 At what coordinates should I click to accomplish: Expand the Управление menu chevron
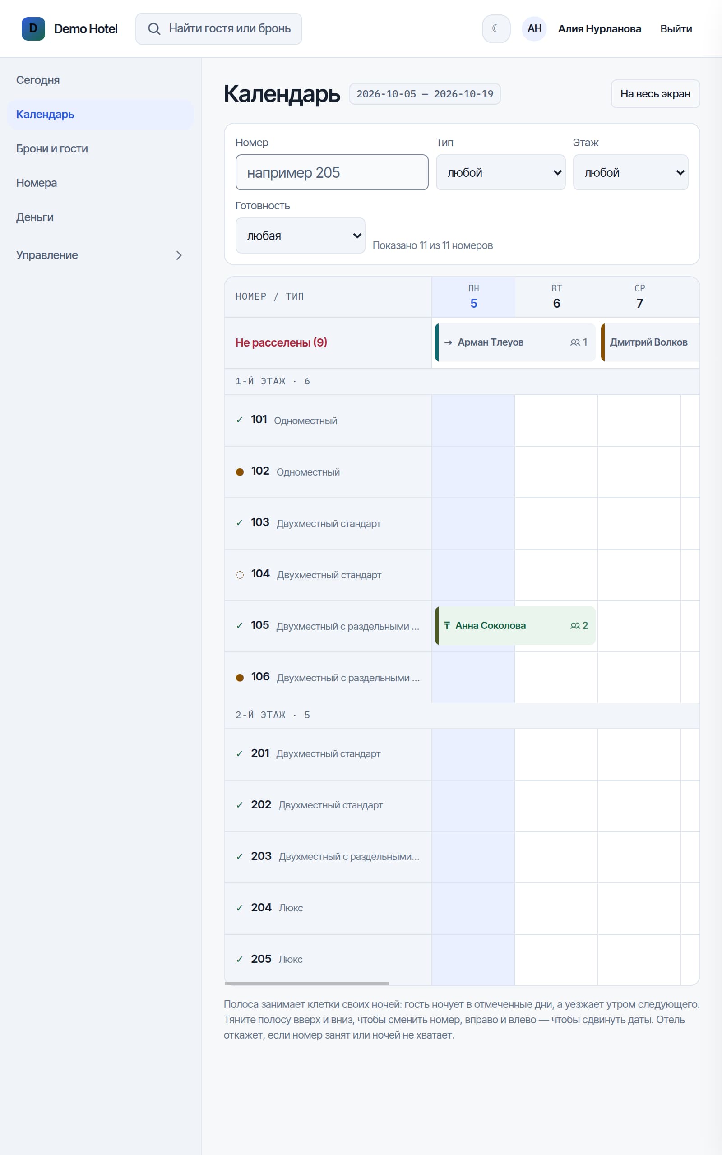pos(179,255)
